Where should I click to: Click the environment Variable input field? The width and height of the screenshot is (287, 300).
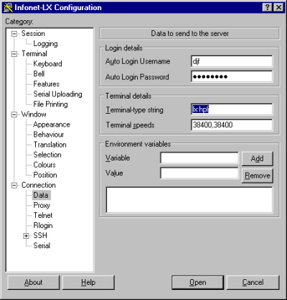click(x=199, y=158)
